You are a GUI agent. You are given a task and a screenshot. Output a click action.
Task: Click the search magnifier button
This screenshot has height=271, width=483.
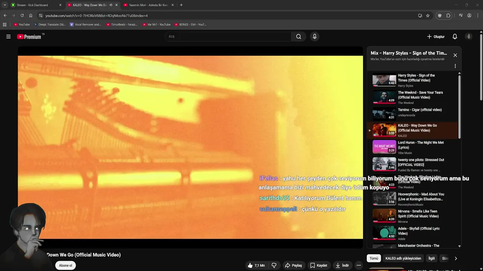click(298, 37)
